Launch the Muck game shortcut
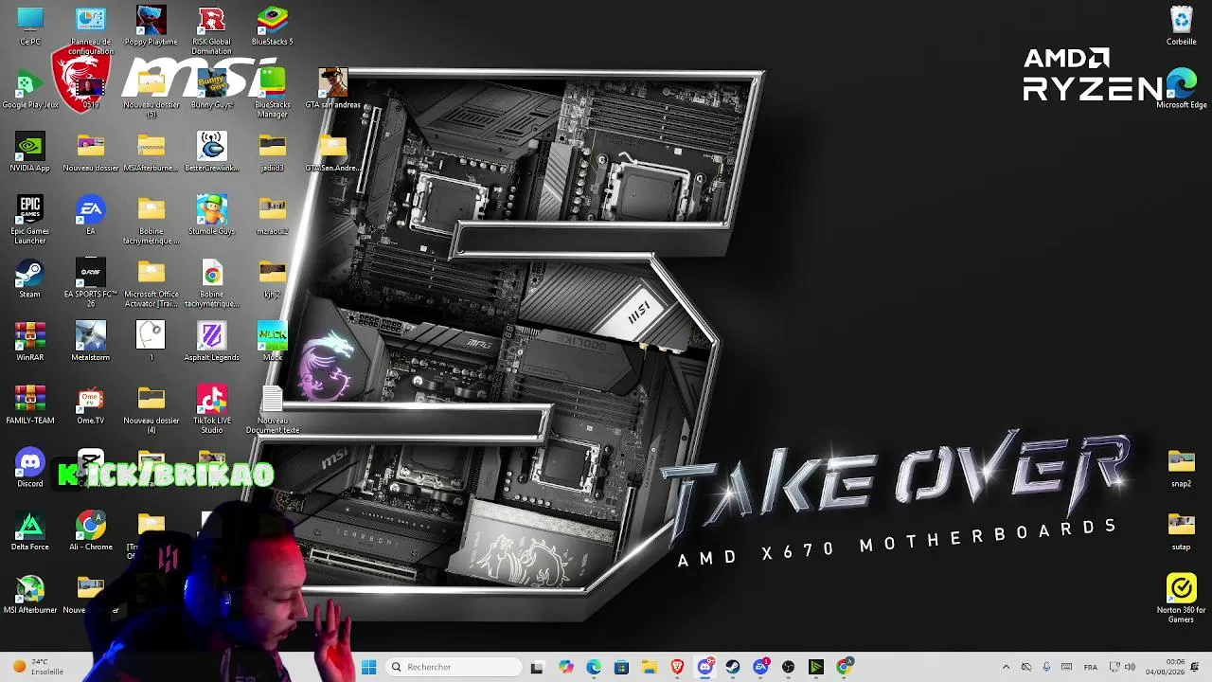This screenshot has height=682, width=1212. [x=273, y=342]
